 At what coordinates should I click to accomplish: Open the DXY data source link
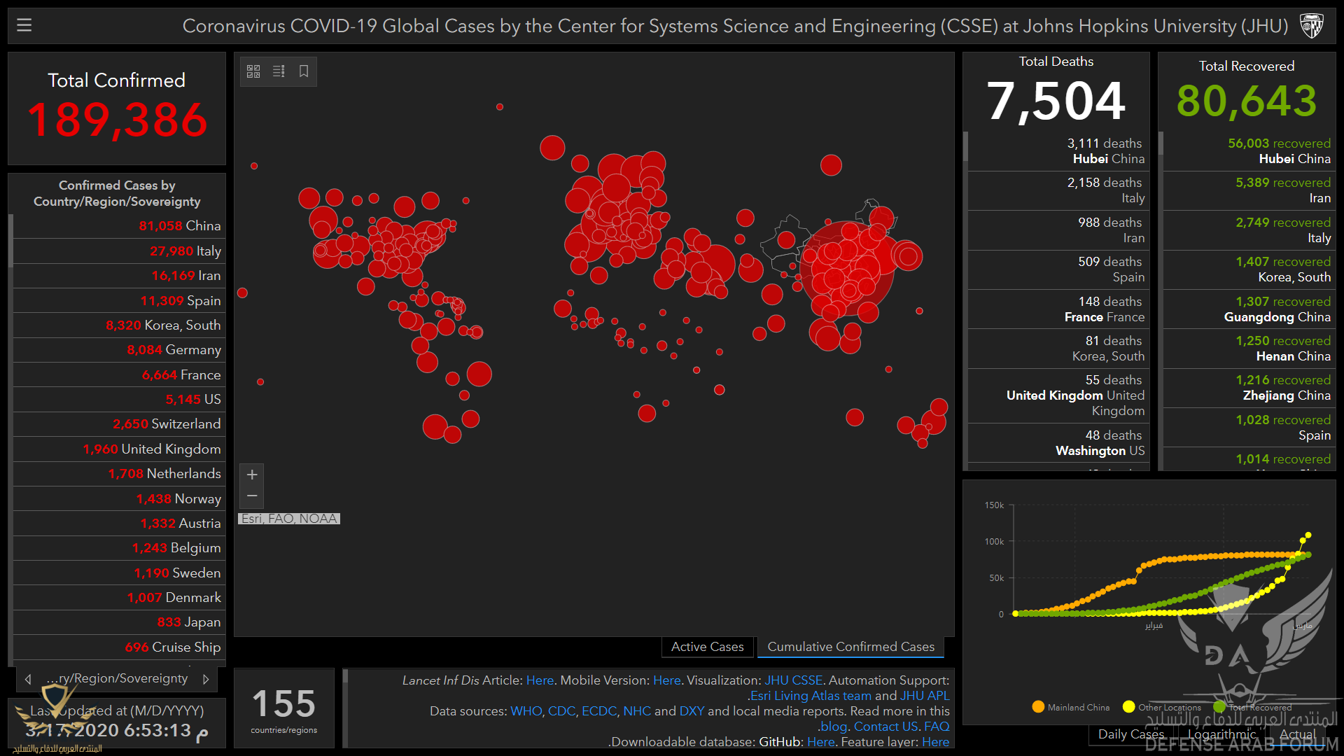692,711
